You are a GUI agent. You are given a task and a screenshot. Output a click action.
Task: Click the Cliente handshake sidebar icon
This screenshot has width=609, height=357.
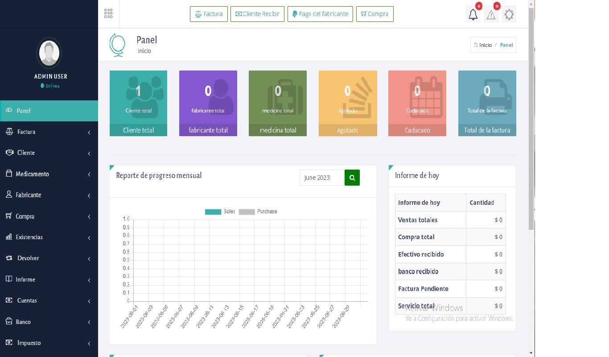[x=9, y=153]
